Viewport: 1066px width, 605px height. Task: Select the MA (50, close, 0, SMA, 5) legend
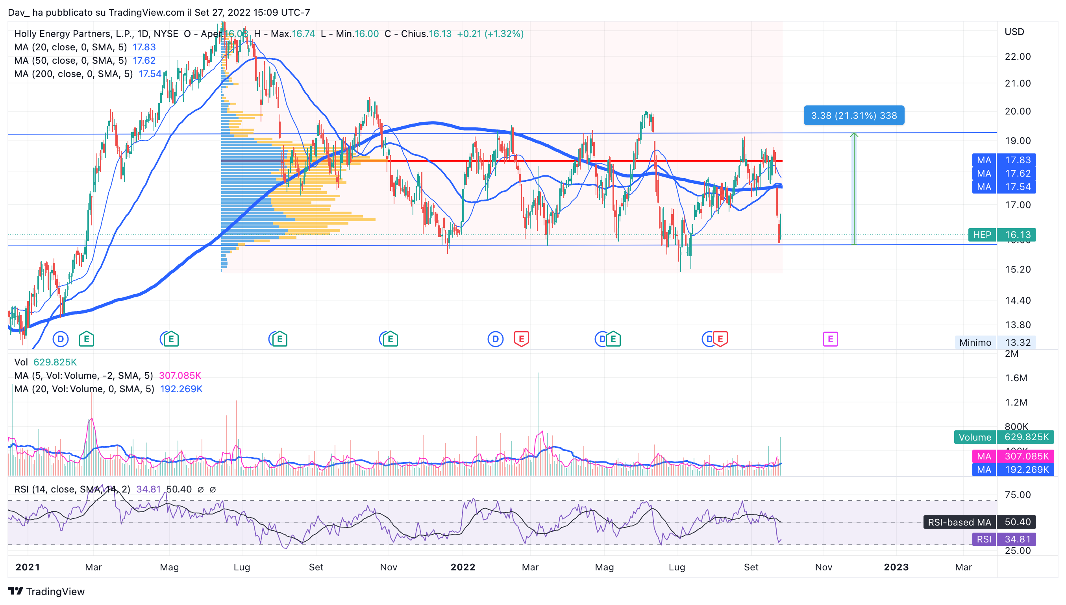tap(85, 60)
